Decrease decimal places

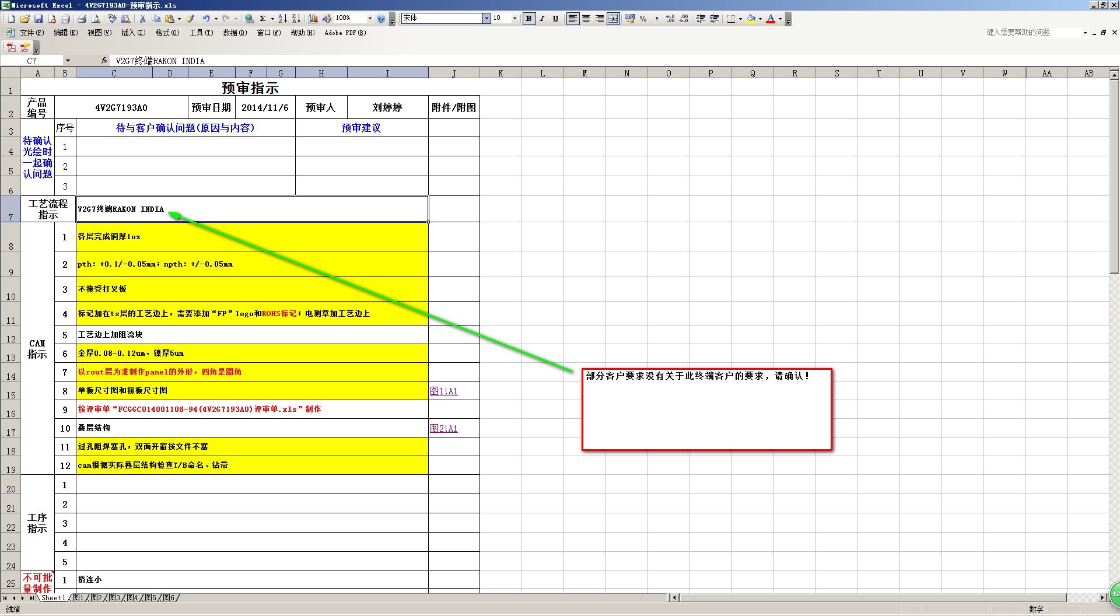tap(684, 19)
